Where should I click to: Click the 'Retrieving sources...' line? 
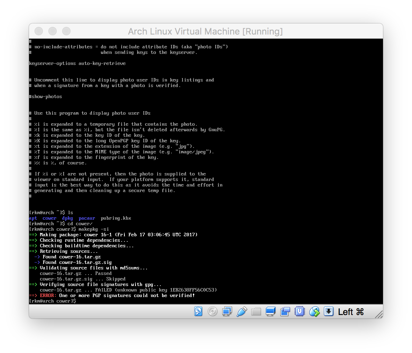click(63, 251)
